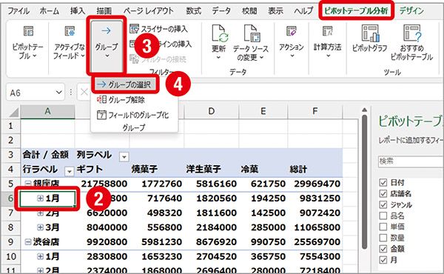Click the 冷菓 column label cell

click(263, 170)
